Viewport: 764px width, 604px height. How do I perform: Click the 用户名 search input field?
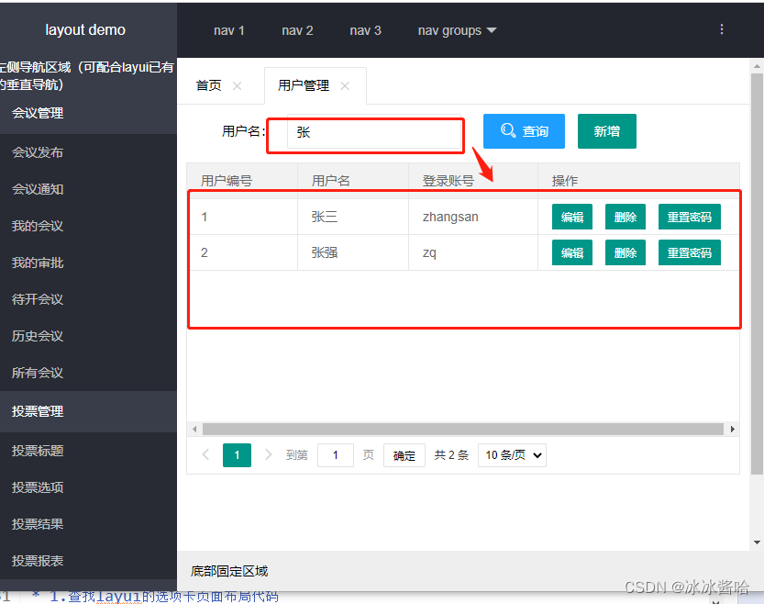374,131
